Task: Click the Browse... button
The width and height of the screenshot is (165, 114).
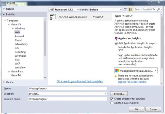Action: (119, 94)
